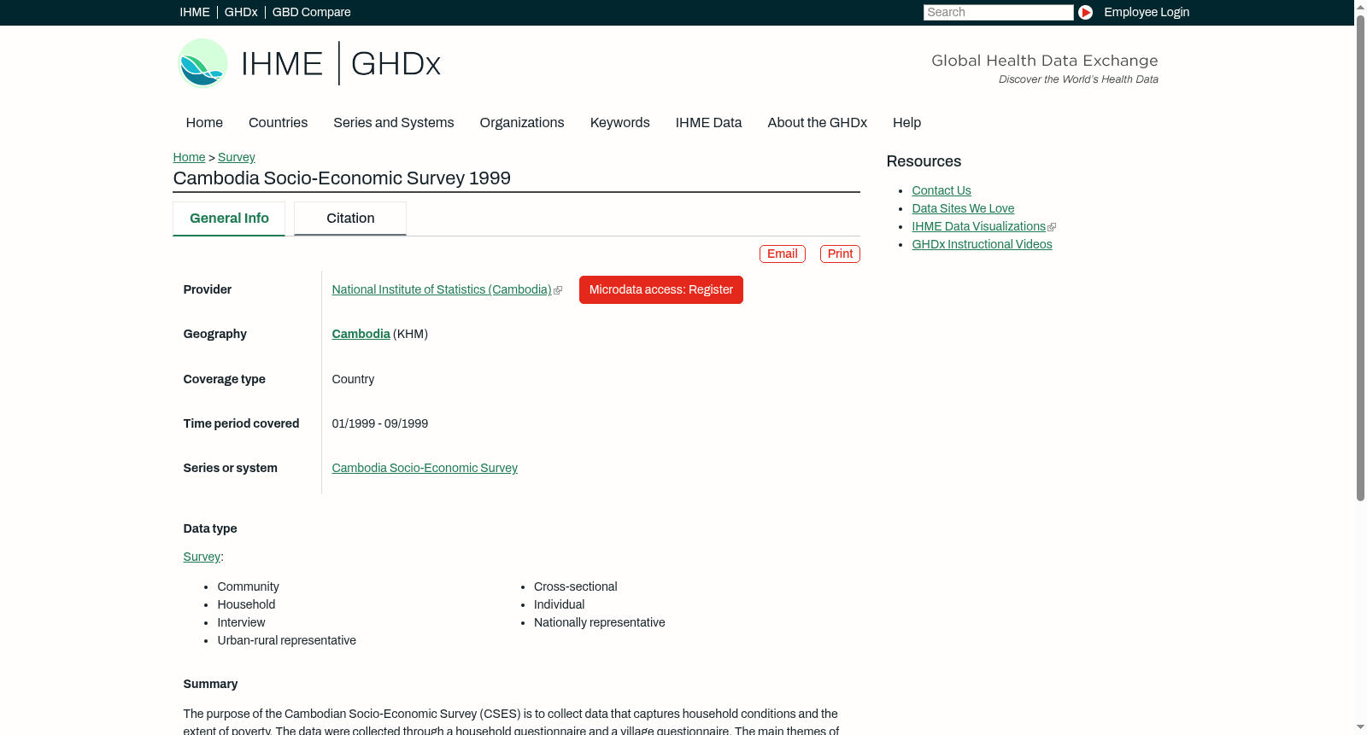
Task: Open the Keywords menu
Action: coord(620,122)
